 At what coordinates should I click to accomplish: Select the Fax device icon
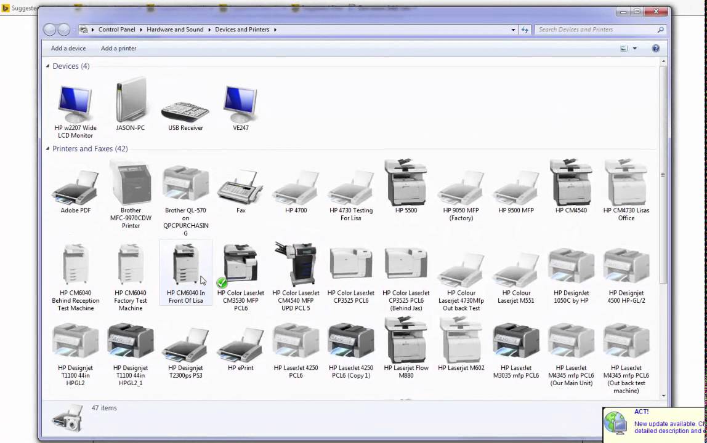pos(241,191)
